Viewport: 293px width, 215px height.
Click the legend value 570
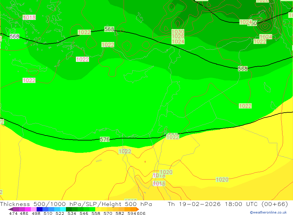click(108, 213)
